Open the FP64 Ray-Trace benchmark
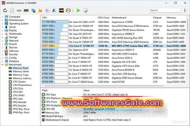This screenshot has height=126, width=190. click(21, 113)
